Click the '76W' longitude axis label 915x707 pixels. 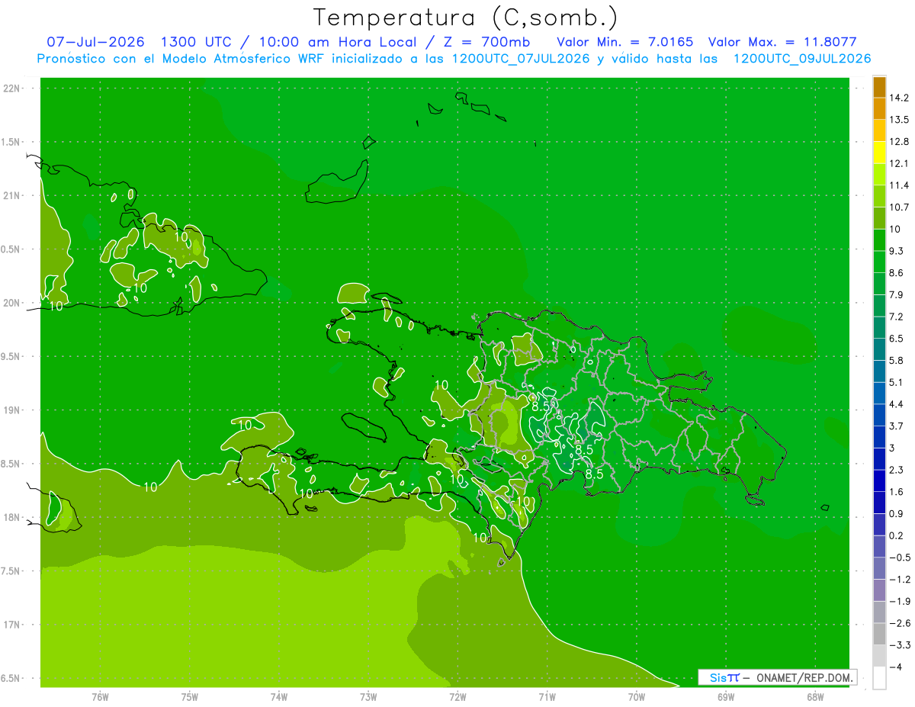pos(100,697)
